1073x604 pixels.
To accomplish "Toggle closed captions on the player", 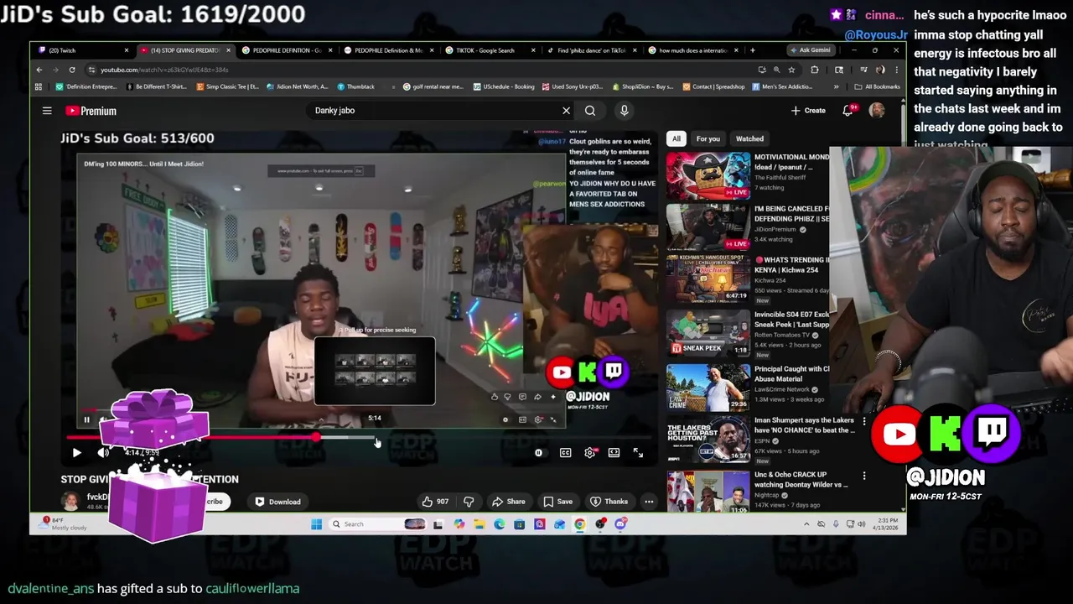I will (x=566, y=453).
